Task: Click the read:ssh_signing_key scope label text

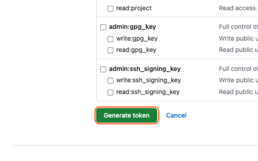Action: [x=148, y=92]
